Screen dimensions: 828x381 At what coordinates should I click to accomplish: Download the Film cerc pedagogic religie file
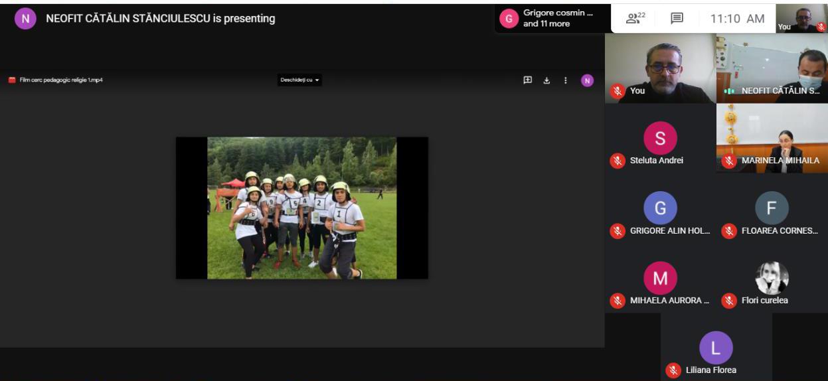point(546,80)
